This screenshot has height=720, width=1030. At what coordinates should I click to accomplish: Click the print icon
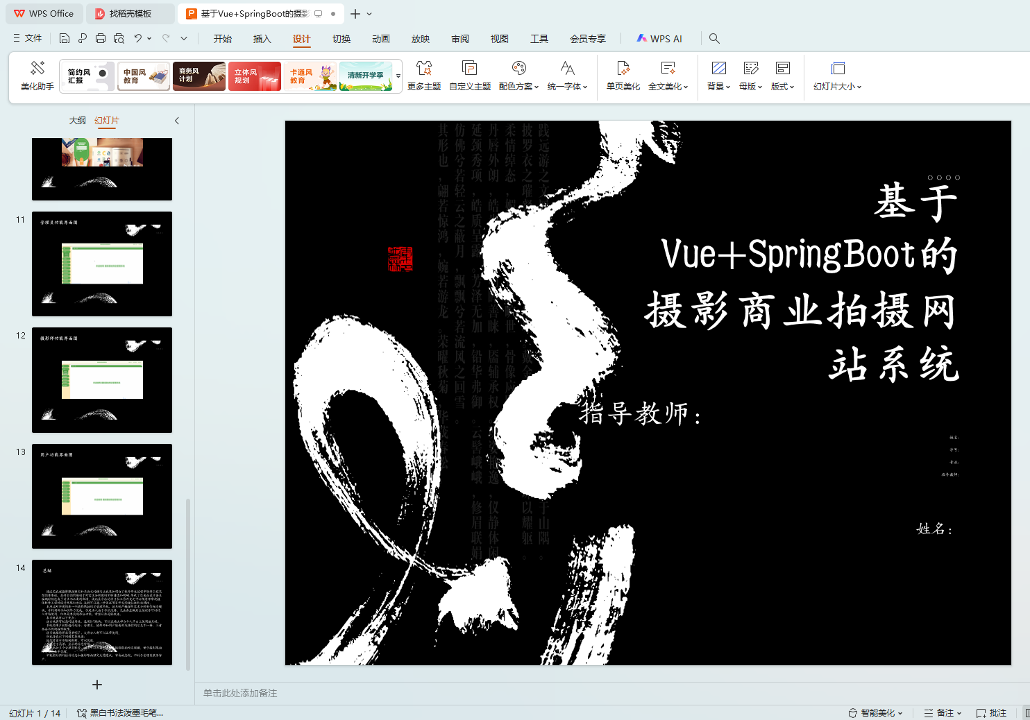[x=101, y=39]
